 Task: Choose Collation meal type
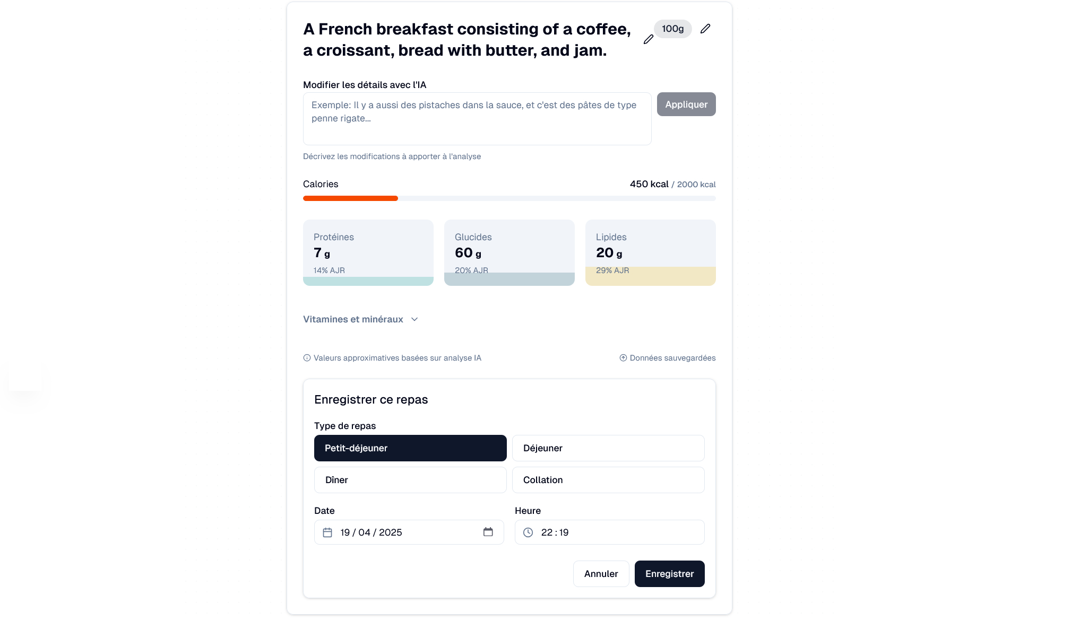click(608, 480)
